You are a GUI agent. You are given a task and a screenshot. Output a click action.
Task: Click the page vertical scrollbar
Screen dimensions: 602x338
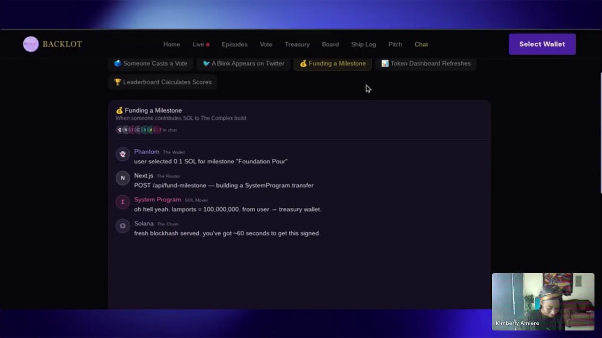click(x=600, y=133)
